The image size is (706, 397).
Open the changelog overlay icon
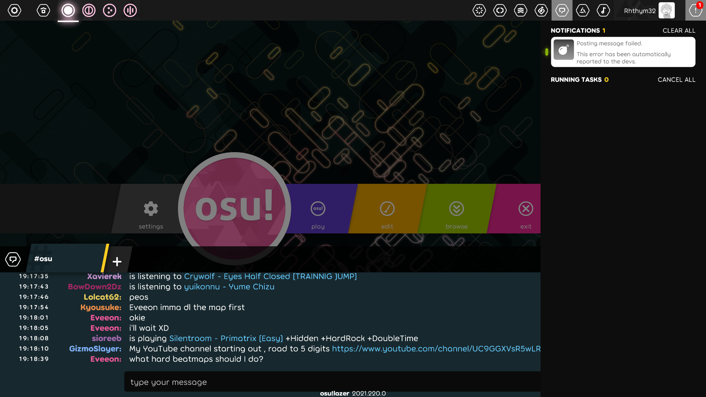point(500,10)
